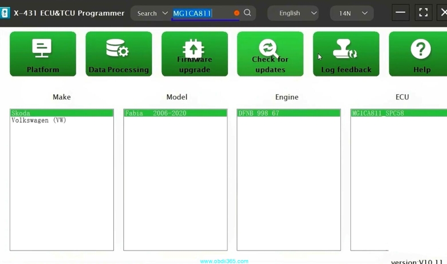This screenshot has height=264, width=447.
Task: Toggle fullscreen window mode
Action: [x=424, y=12]
